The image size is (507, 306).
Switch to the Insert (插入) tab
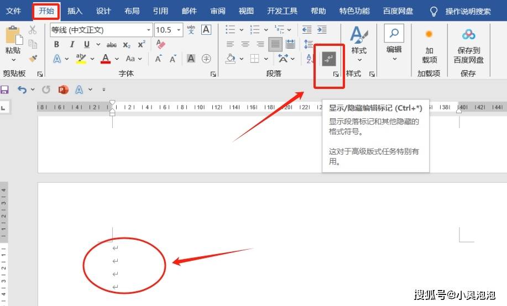pyautogui.click(x=75, y=11)
